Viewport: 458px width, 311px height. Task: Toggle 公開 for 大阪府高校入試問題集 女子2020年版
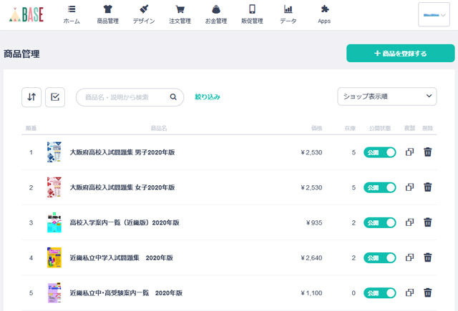380,187
